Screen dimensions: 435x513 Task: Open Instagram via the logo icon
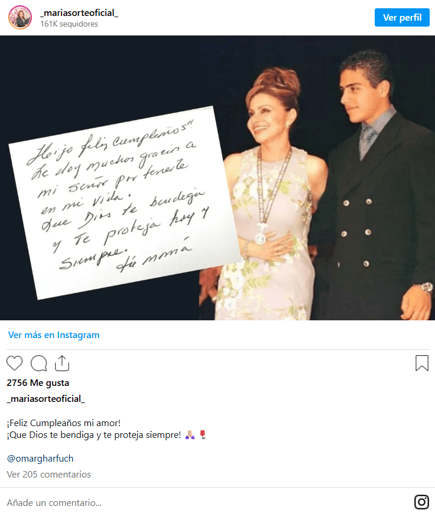421,502
